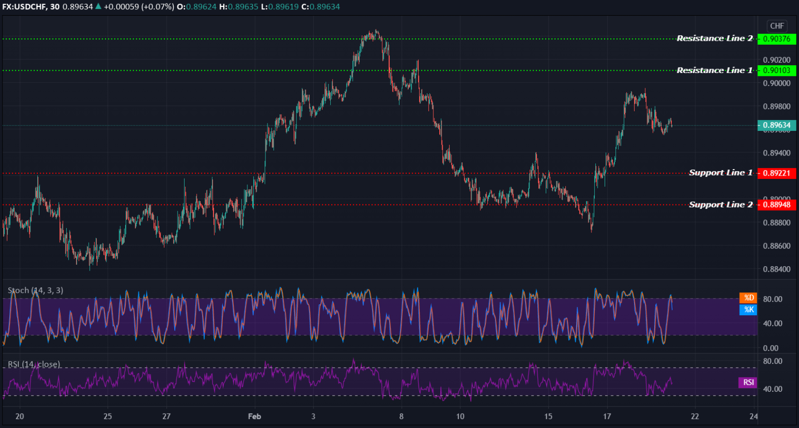The height and width of the screenshot is (428, 799).
Task: Click the green up-arrow change indicator in header
Action: 98,6
